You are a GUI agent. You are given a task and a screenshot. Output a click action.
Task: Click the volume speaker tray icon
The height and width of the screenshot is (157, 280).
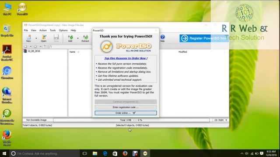coord(247,154)
